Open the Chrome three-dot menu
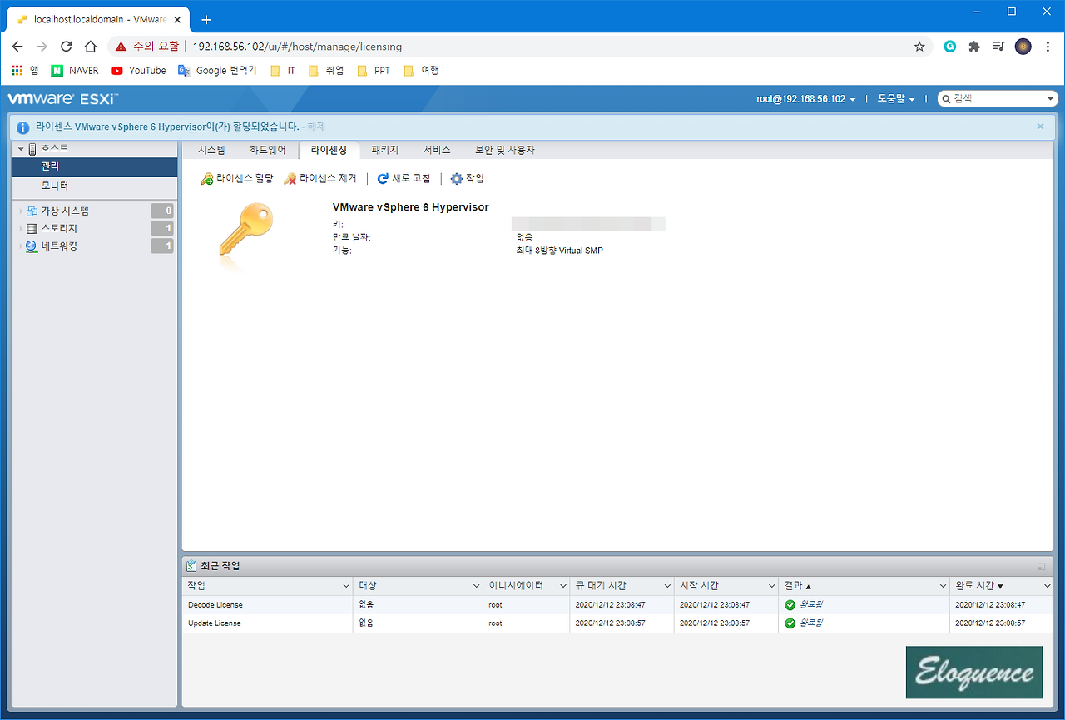 point(1048,47)
